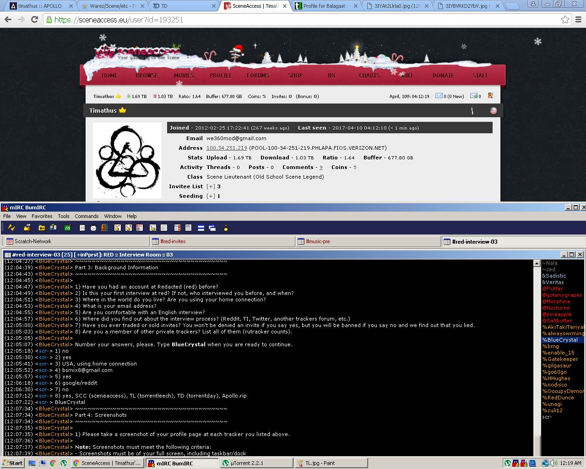This screenshot has width=586, height=469.
Task: Open the mIRC Tools menu
Action: pyautogui.click(x=64, y=216)
